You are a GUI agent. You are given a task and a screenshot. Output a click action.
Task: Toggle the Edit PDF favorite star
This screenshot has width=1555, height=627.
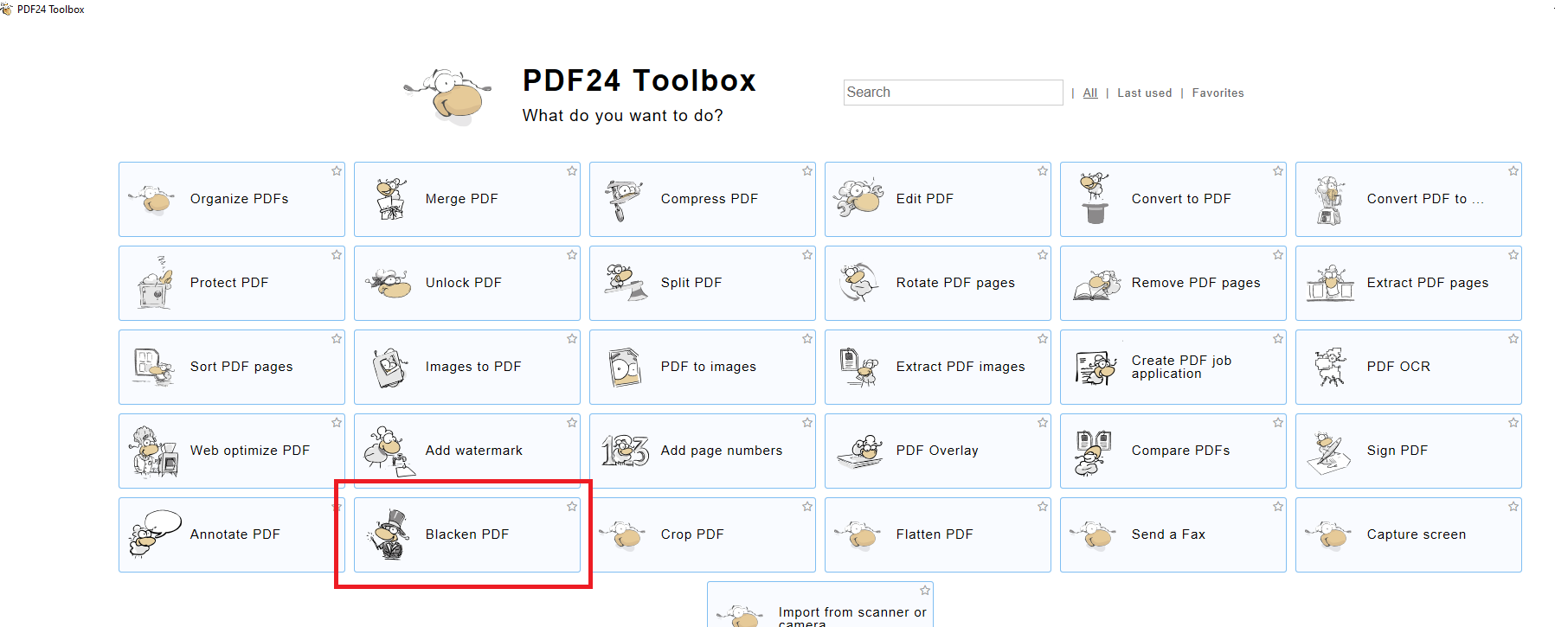click(1043, 171)
